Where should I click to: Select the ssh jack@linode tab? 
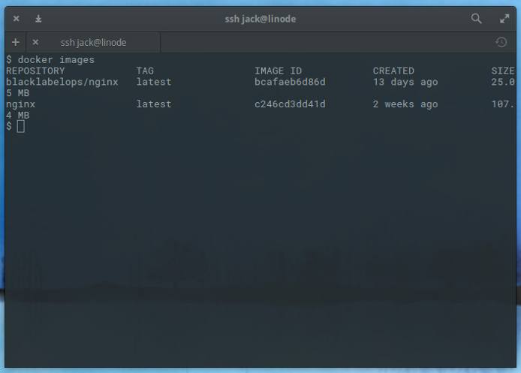(x=93, y=43)
